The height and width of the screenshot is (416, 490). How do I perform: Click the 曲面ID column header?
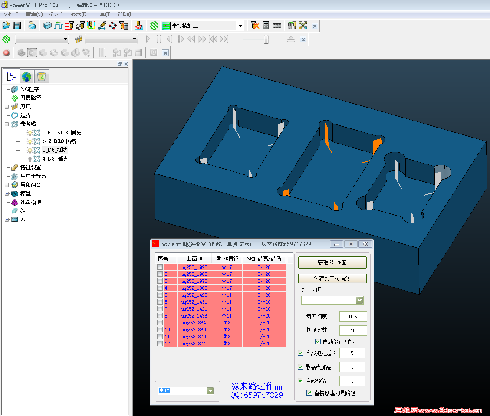pos(194,259)
